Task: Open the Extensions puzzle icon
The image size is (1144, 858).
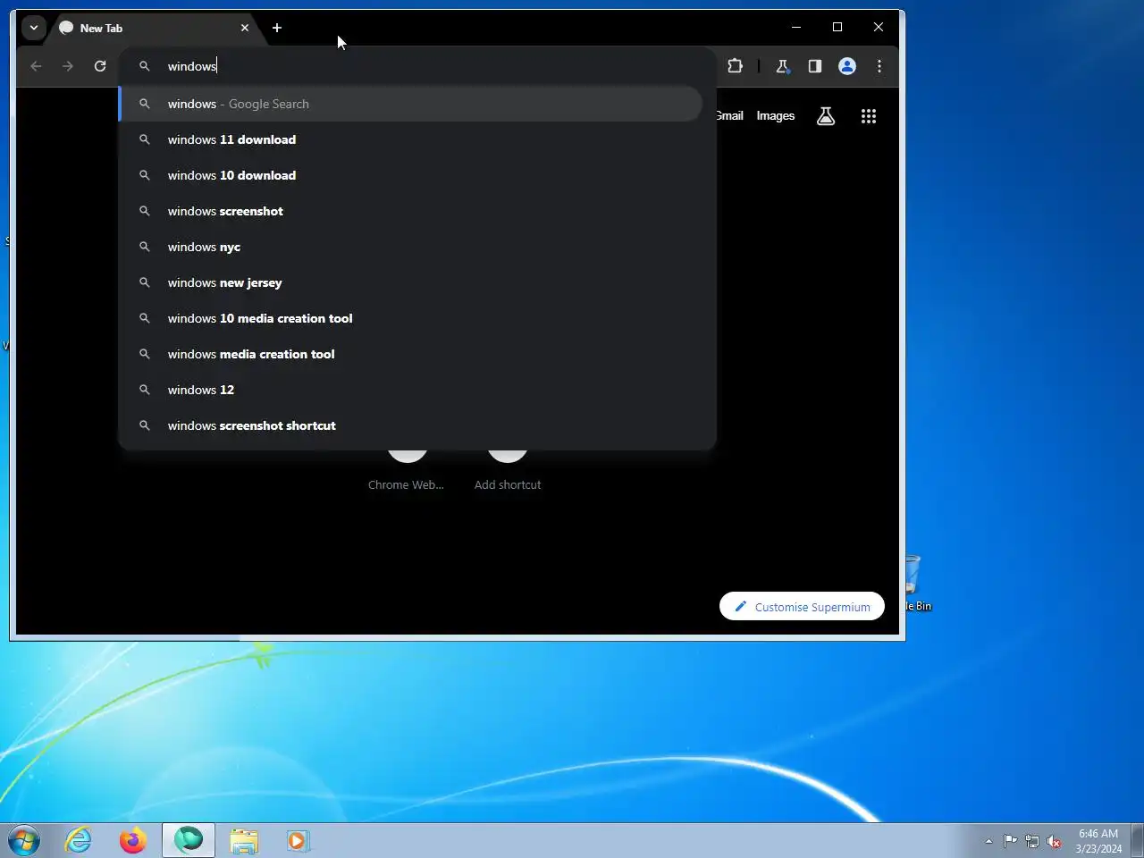Action: pyautogui.click(x=736, y=66)
